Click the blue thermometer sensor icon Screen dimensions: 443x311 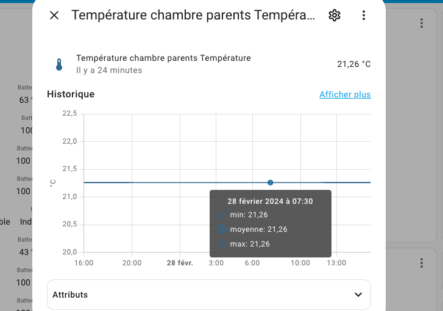pyautogui.click(x=59, y=65)
